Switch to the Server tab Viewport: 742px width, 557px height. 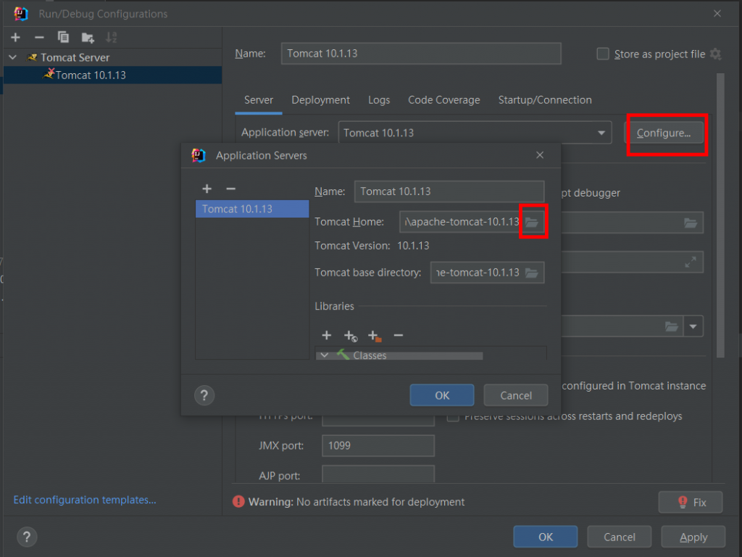point(259,100)
